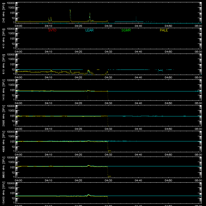Select the 245 MHz [SFU] axis title

click(x=3, y=13)
